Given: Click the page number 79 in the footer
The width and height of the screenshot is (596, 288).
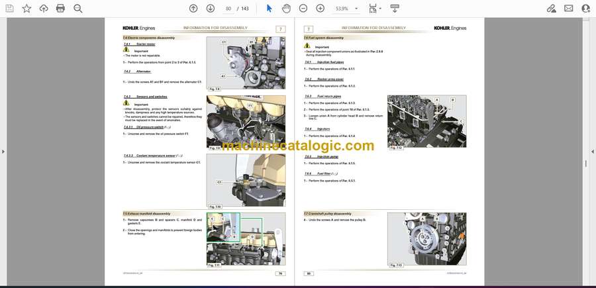Looking at the screenshot, I should 280,273.
